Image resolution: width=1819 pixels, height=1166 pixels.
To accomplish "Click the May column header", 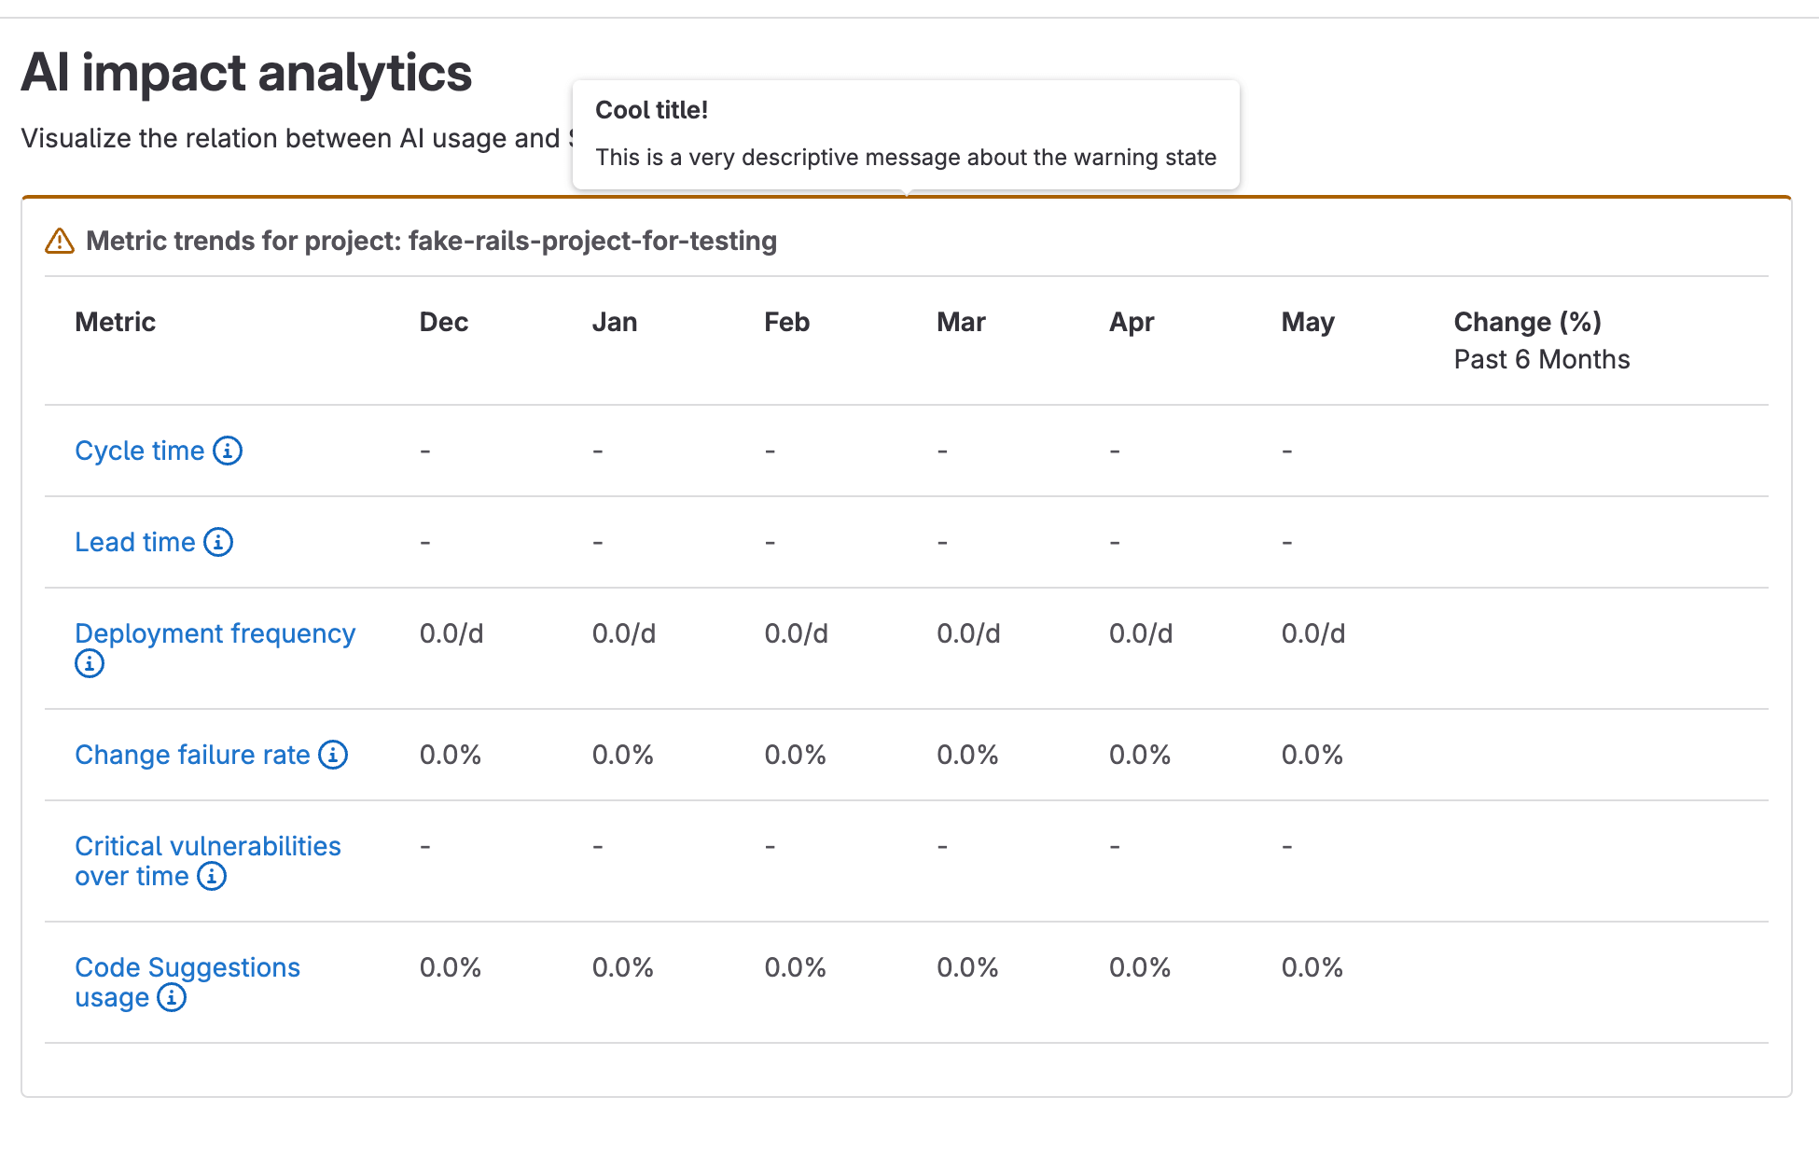I will (1307, 323).
